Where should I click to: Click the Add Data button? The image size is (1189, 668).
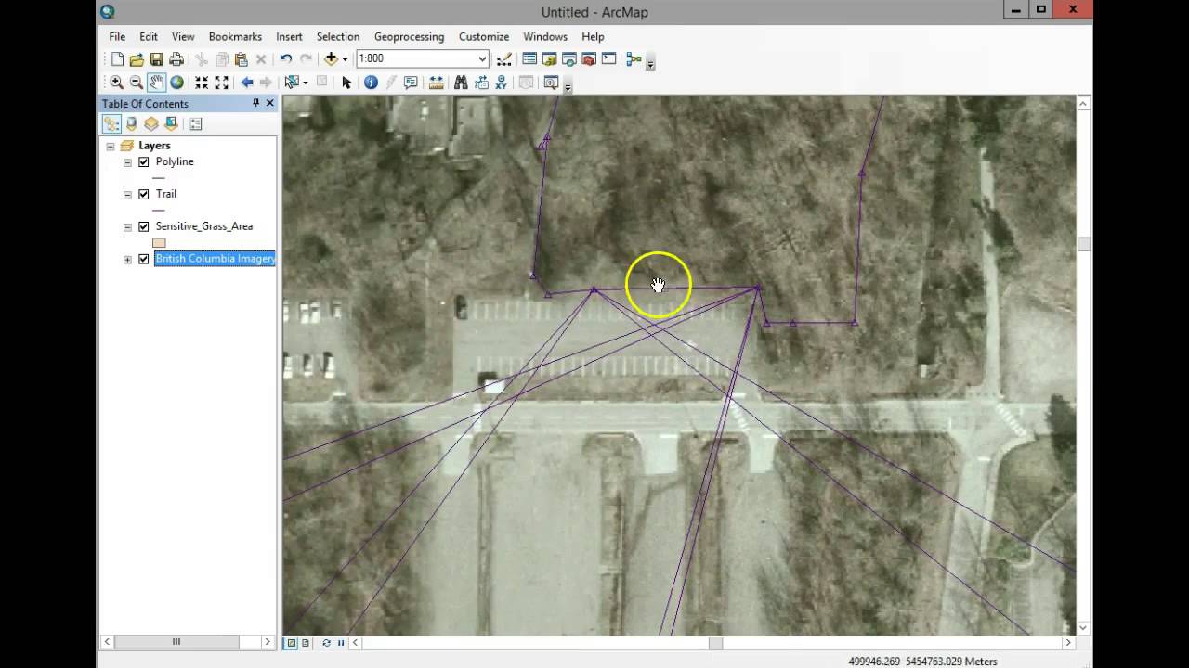point(331,59)
